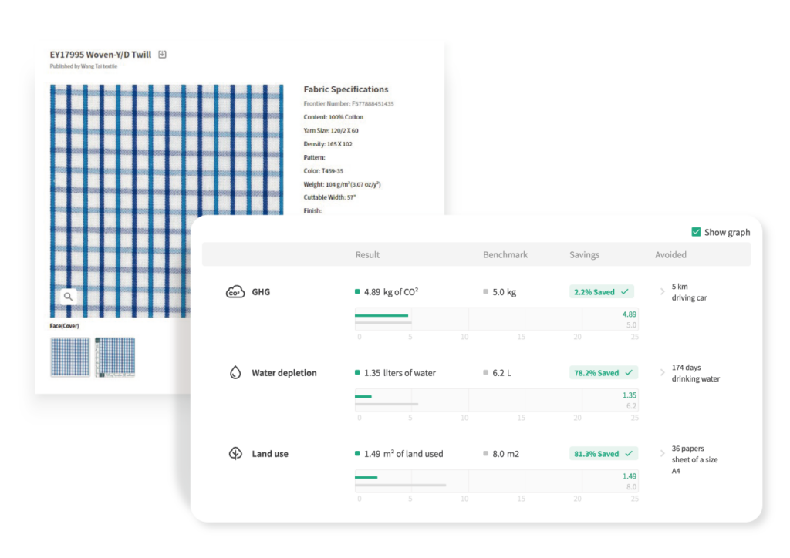Click the Land use tree icon
The image size is (790, 558).
click(x=235, y=454)
